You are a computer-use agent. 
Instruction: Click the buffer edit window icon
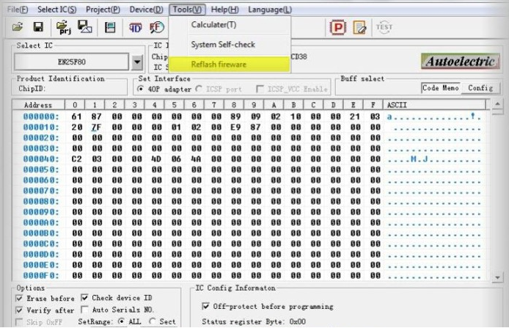click(110, 27)
